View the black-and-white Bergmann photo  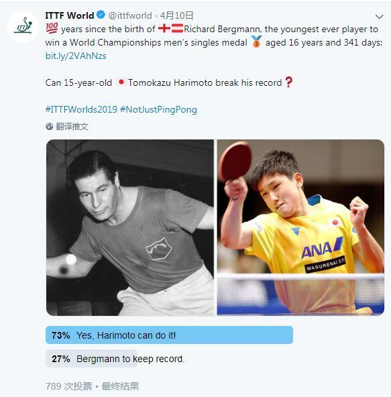point(130,227)
